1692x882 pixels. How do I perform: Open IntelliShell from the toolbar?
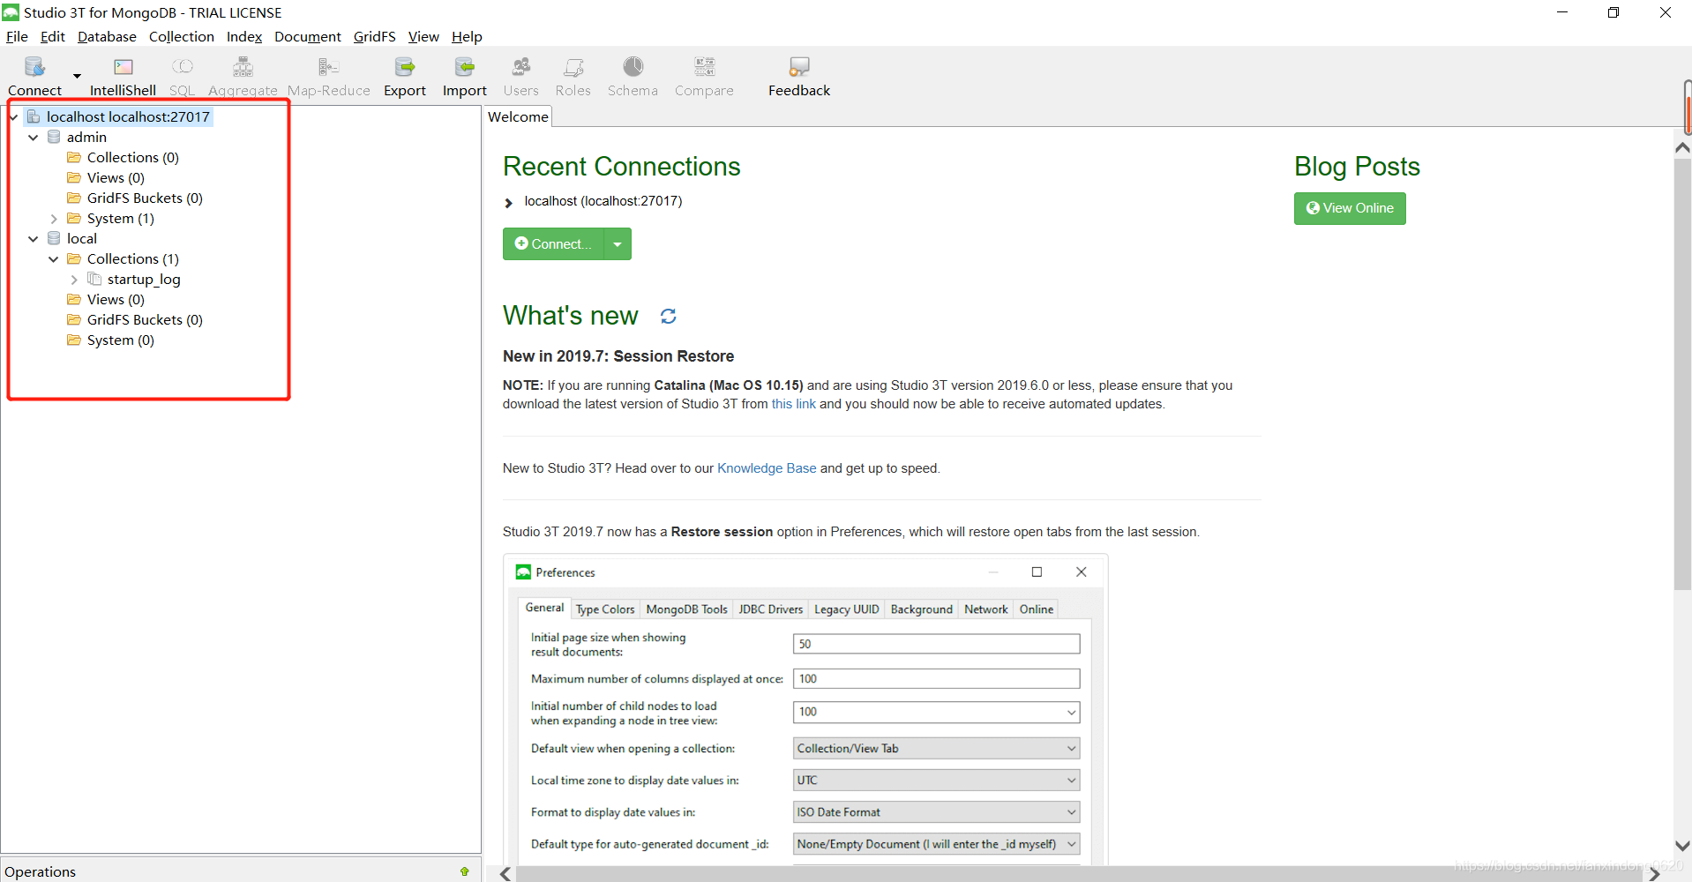point(123,76)
